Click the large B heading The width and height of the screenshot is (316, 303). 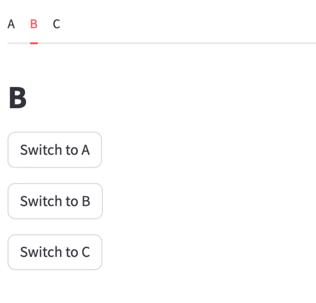click(18, 98)
